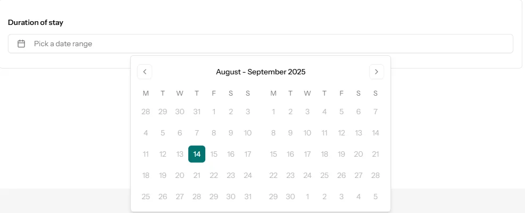
Task: Click the calendar icon in date field
Action: click(21, 44)
